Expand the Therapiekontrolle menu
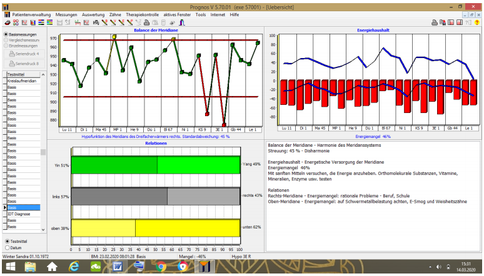Viewport: 484px width, 276px height. [143, 14]
